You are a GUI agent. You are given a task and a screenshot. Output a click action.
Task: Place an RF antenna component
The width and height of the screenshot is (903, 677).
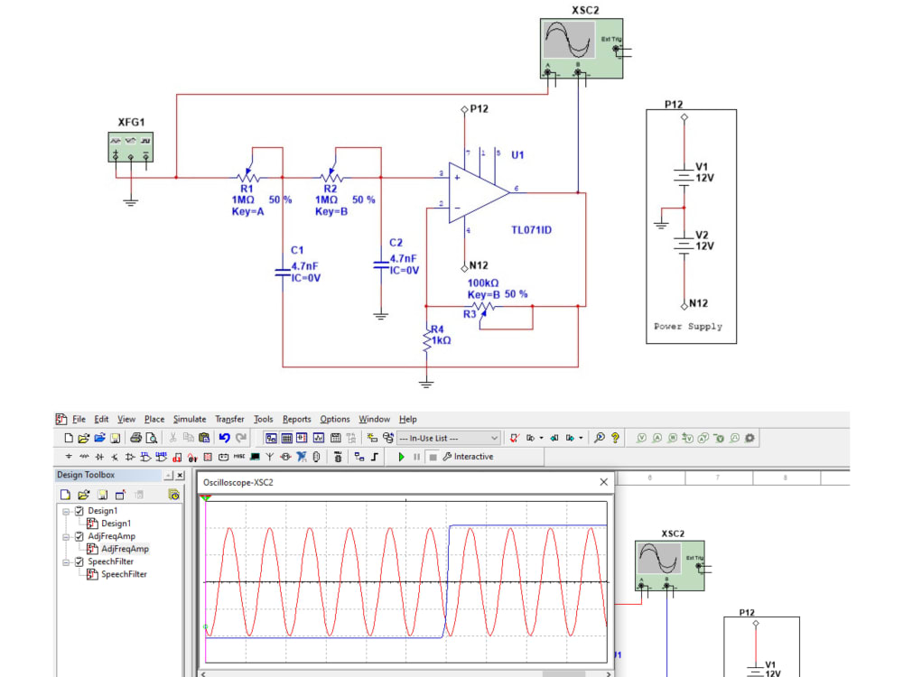(x=269, y=457)
